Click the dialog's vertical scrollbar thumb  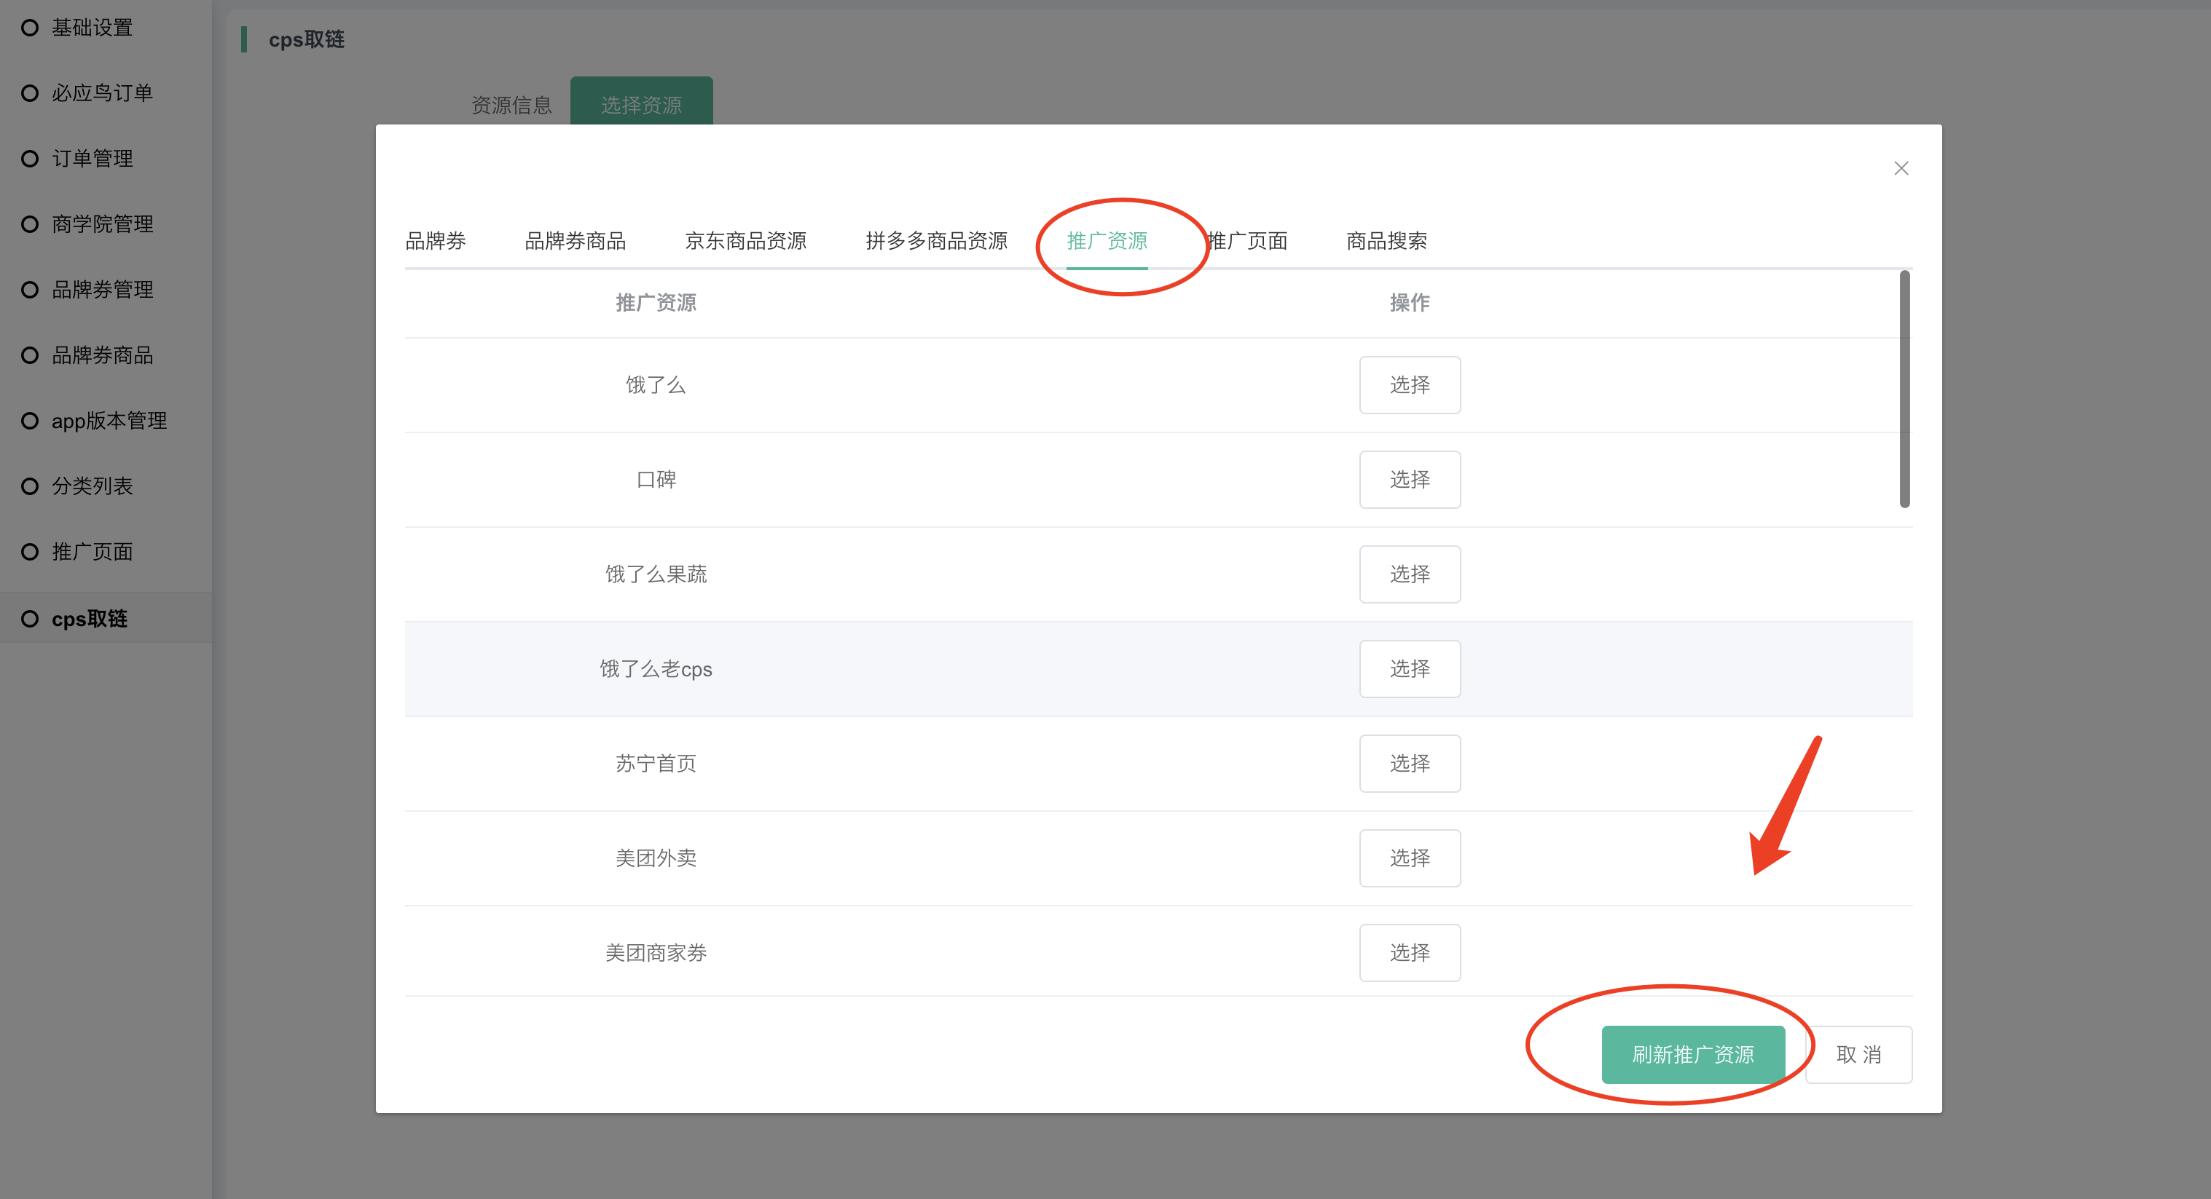pyautogui.click(x=1904, y=390)
